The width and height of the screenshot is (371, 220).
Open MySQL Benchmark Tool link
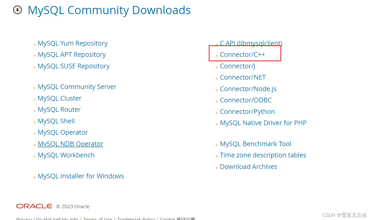coord(255,144)
